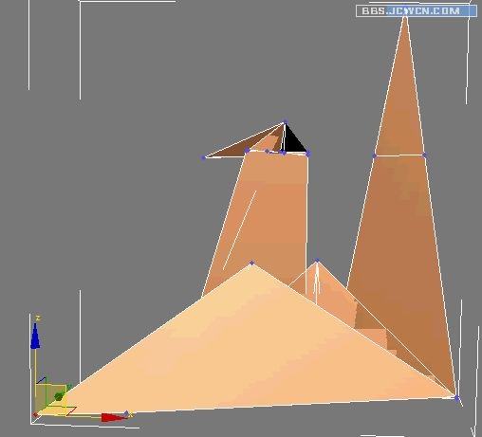Click the green Y-axis handle of the move gizmo
Screen dimensions: 482x437
(x=59, y=396)
